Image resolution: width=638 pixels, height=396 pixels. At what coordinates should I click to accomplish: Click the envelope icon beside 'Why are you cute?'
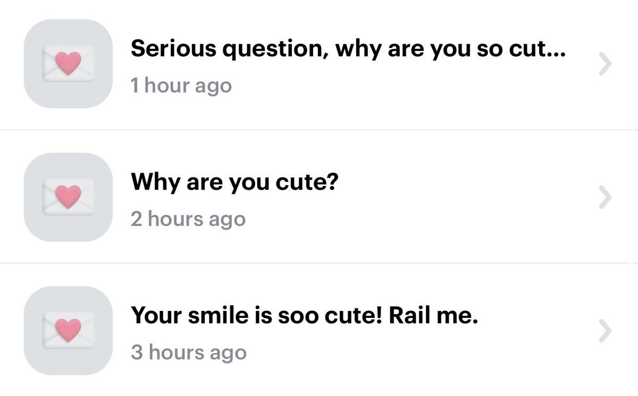(x=68, y=197)
